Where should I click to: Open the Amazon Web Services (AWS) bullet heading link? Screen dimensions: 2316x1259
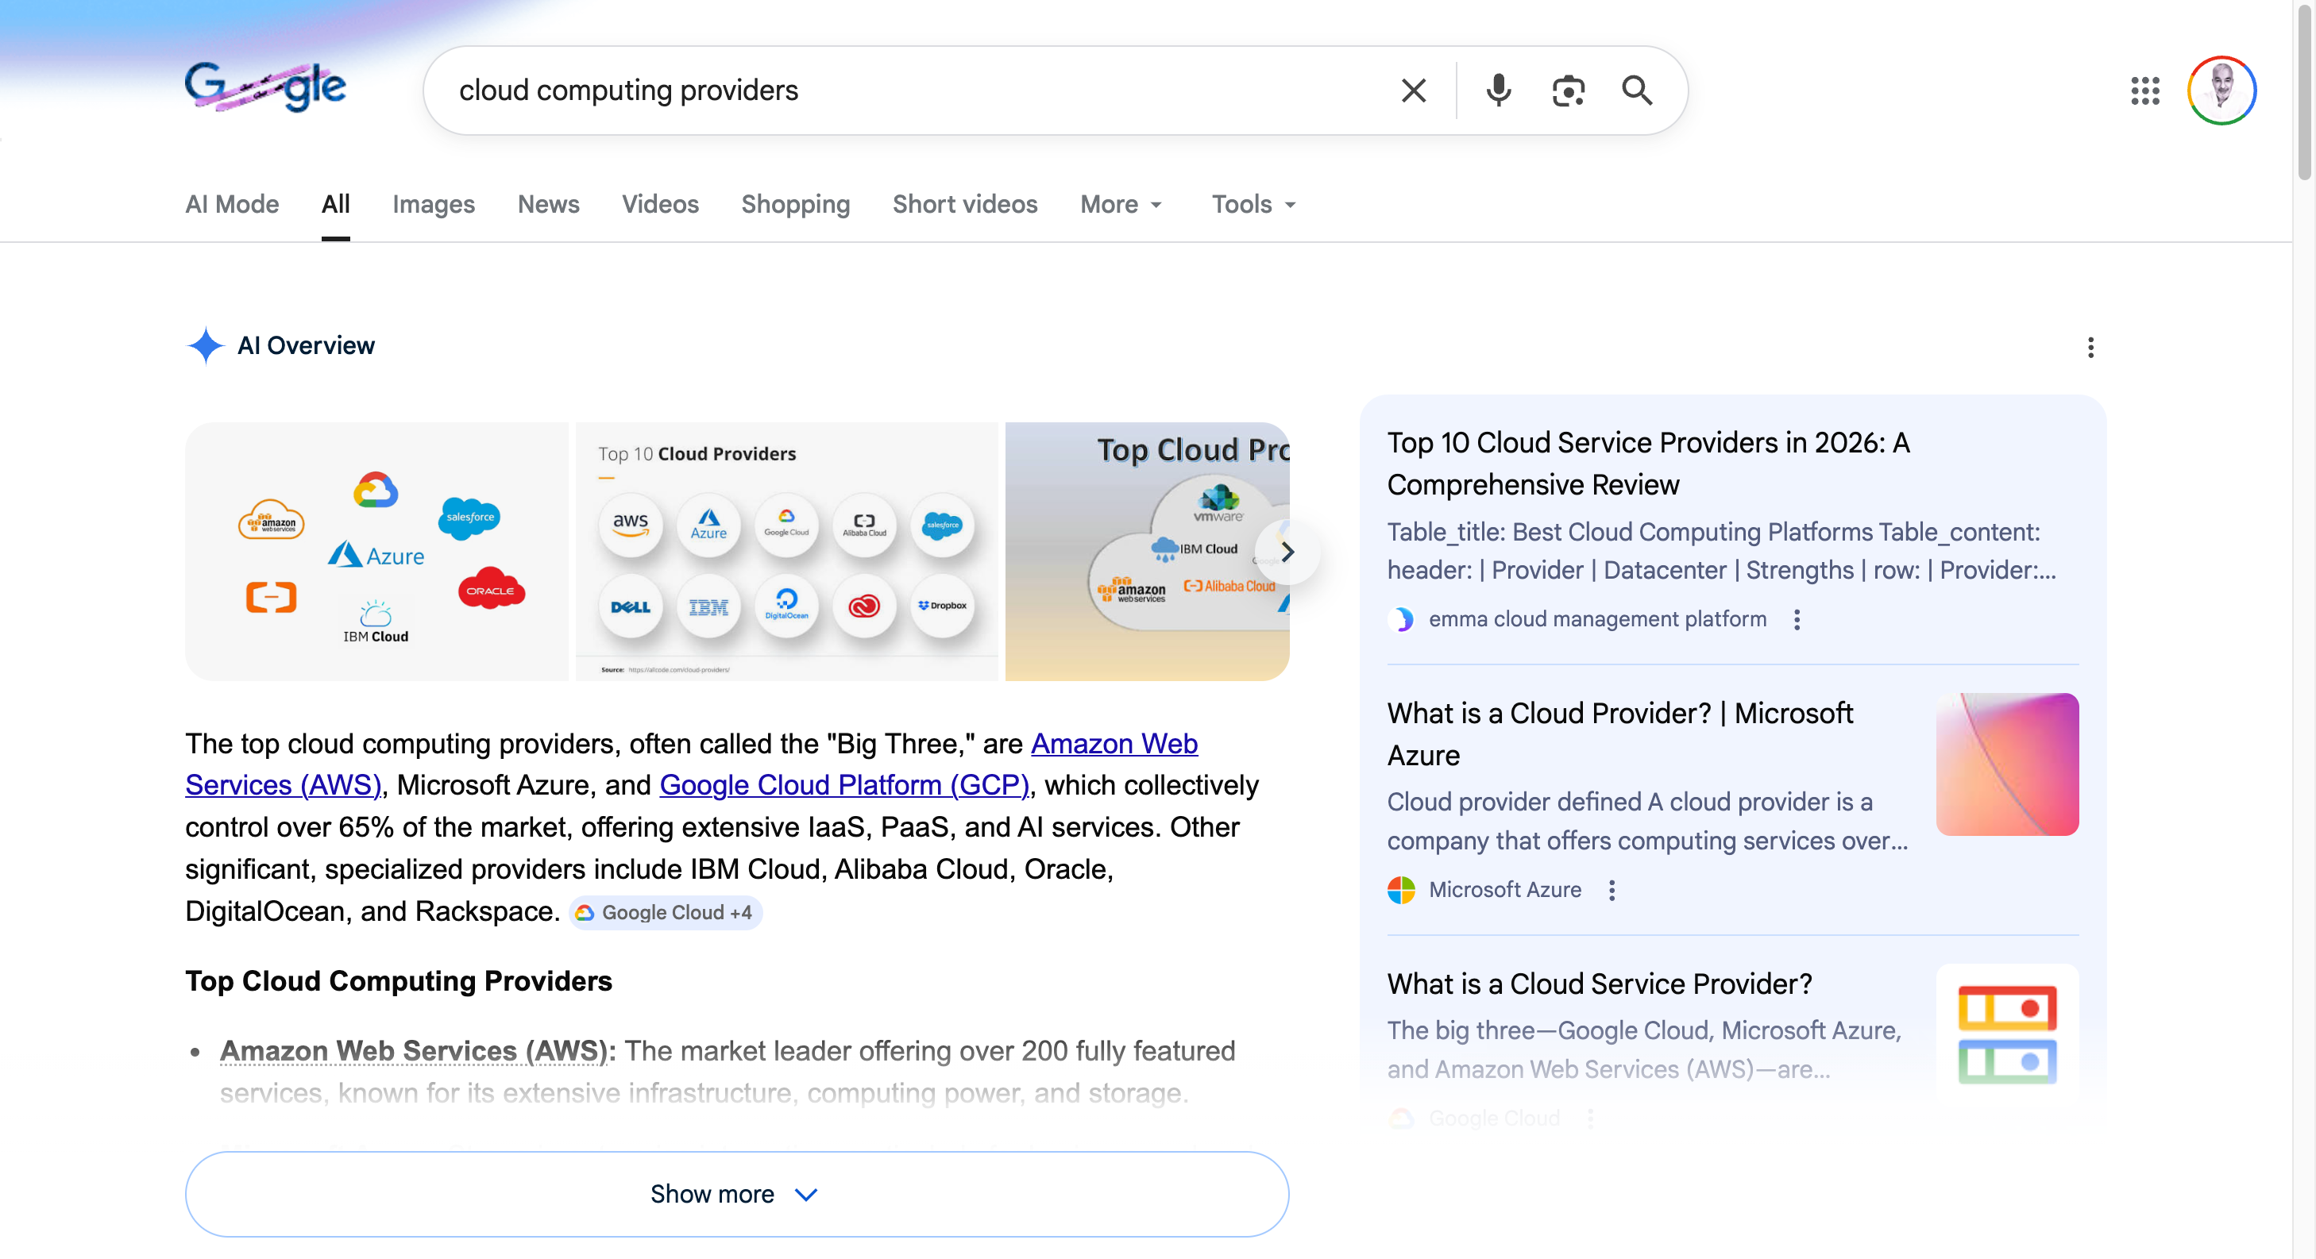click(x=415, y=1051)
